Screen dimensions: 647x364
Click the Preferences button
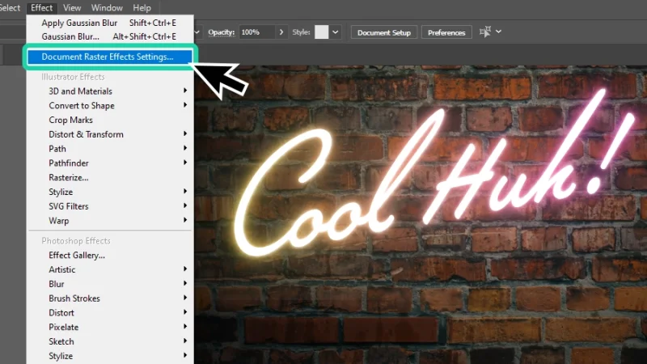tap(446, 32)
